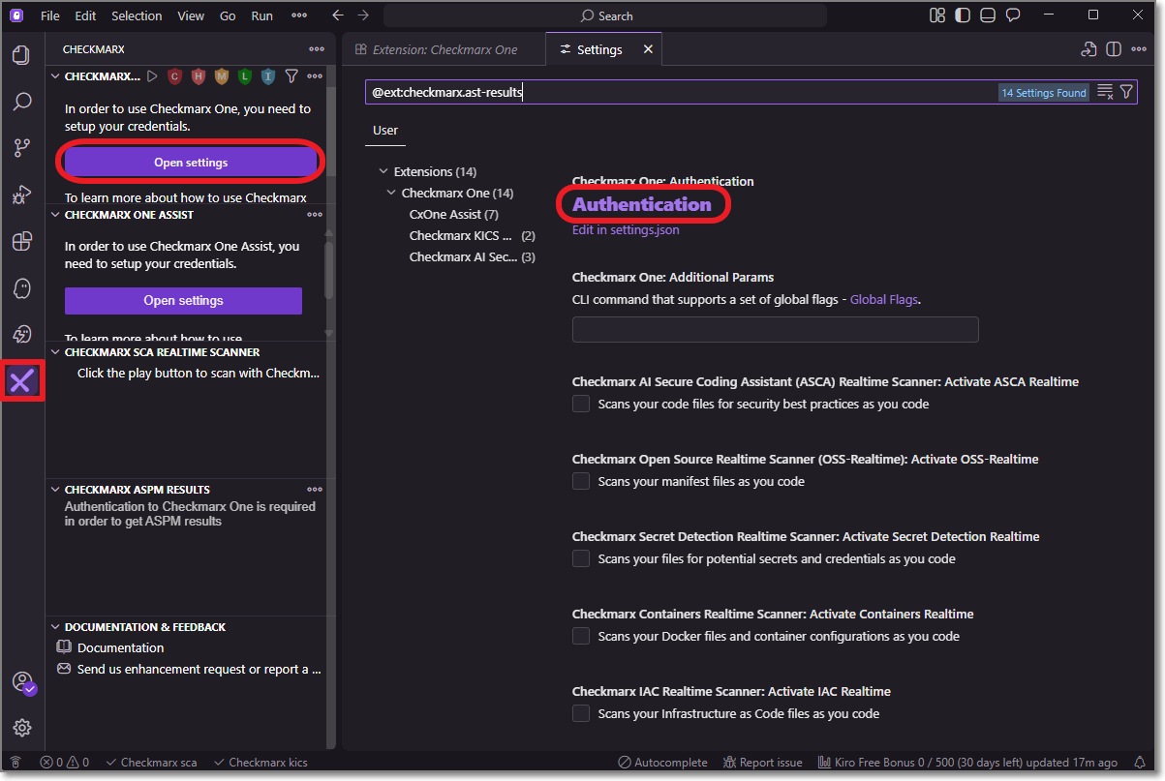Tick the Activate Secret Detection Realtime checkbox
Image resolution: width=1165 pixels, height=781 pixels.
(581, 558)
